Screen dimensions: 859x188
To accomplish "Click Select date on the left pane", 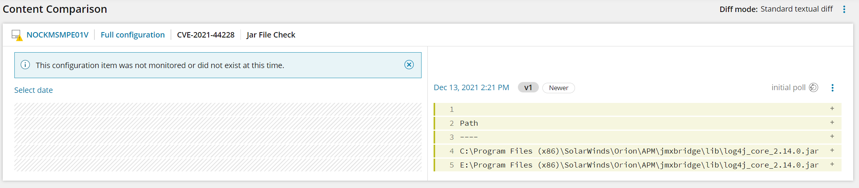I will click(33, 90).
